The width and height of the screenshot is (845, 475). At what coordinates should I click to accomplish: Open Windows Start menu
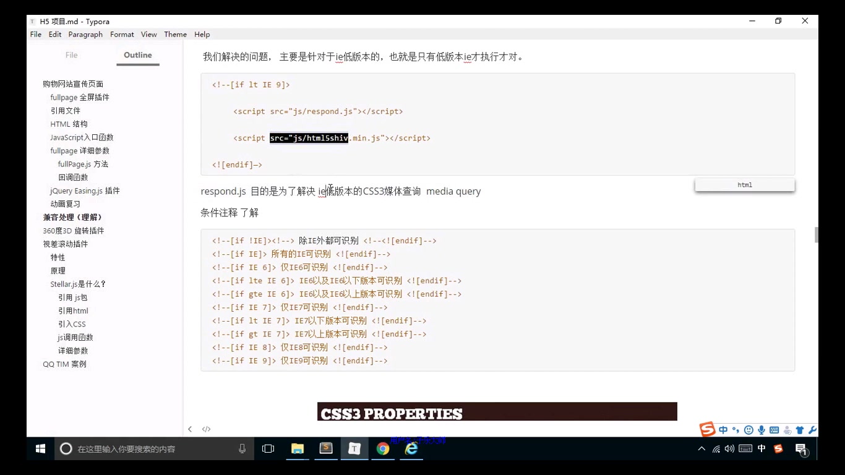[x=41, y=449]
